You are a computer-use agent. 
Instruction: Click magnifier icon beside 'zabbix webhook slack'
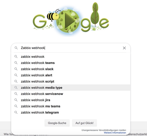pyautogui.click(x=16, y=69)
